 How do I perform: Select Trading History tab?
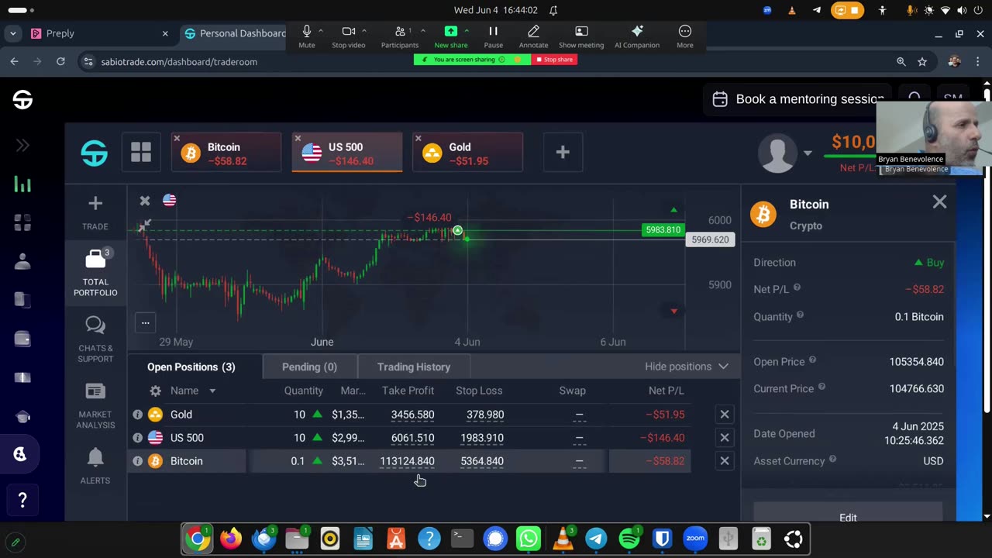(x=414, y=367)
